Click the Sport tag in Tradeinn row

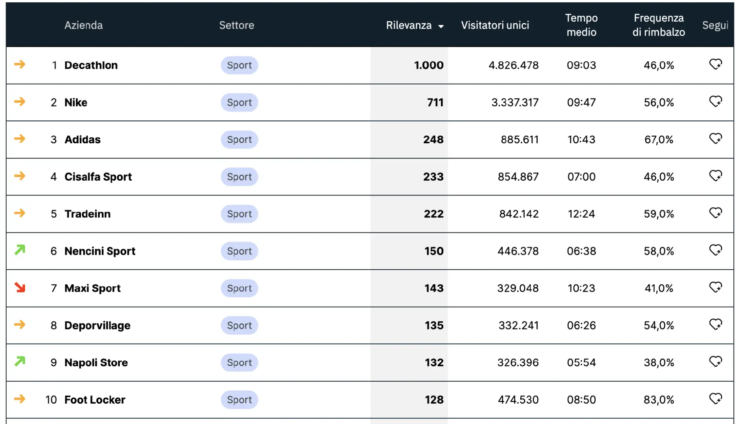click(x=239, y=214)
